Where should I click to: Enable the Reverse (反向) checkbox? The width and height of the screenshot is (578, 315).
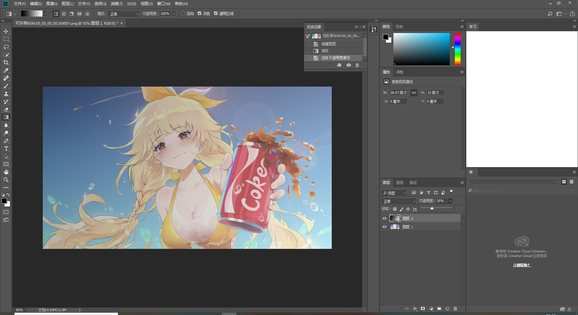coord(183,14)
